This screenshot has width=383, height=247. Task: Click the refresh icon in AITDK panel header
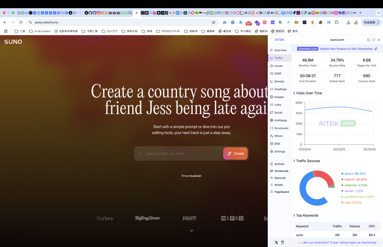(374, 40)
